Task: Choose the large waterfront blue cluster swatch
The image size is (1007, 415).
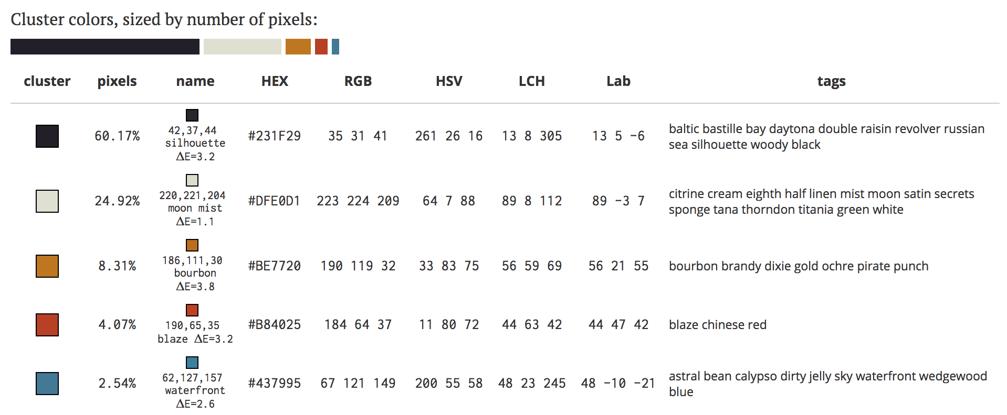Action: tap(47, 384)
